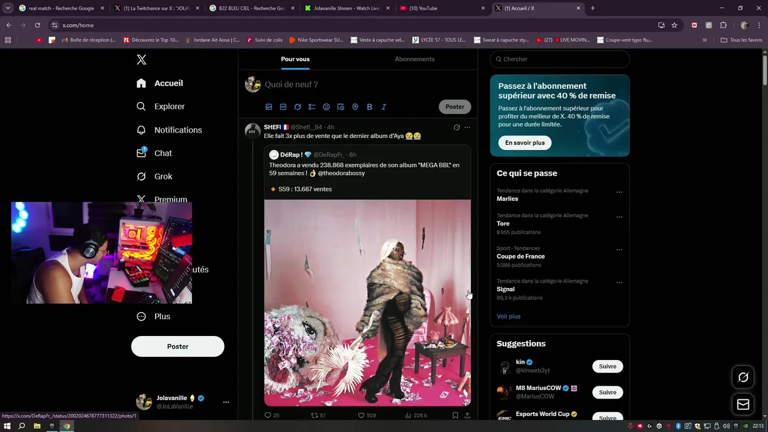The width and height of the screenshot is (768, 432).
Task: Switch to real match Google tab
Action: [x=61, y=8]
